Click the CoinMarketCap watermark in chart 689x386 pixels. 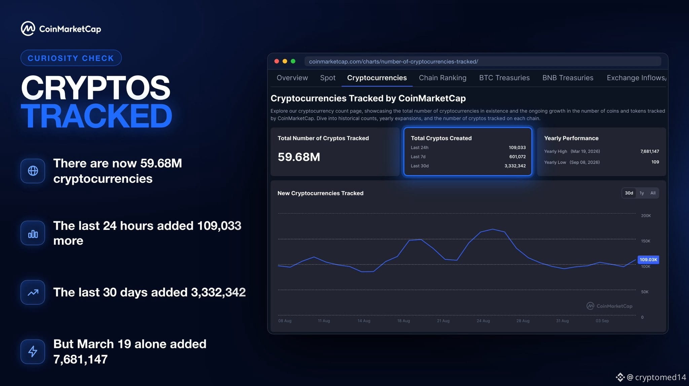tap(609, 306)
